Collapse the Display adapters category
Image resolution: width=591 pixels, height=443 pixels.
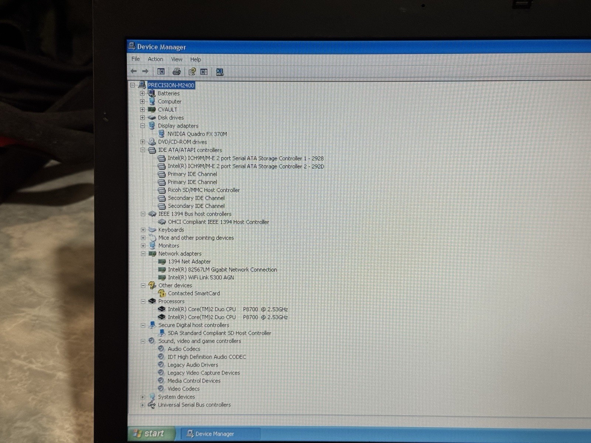pyautogui.click(x=142, y=126)
